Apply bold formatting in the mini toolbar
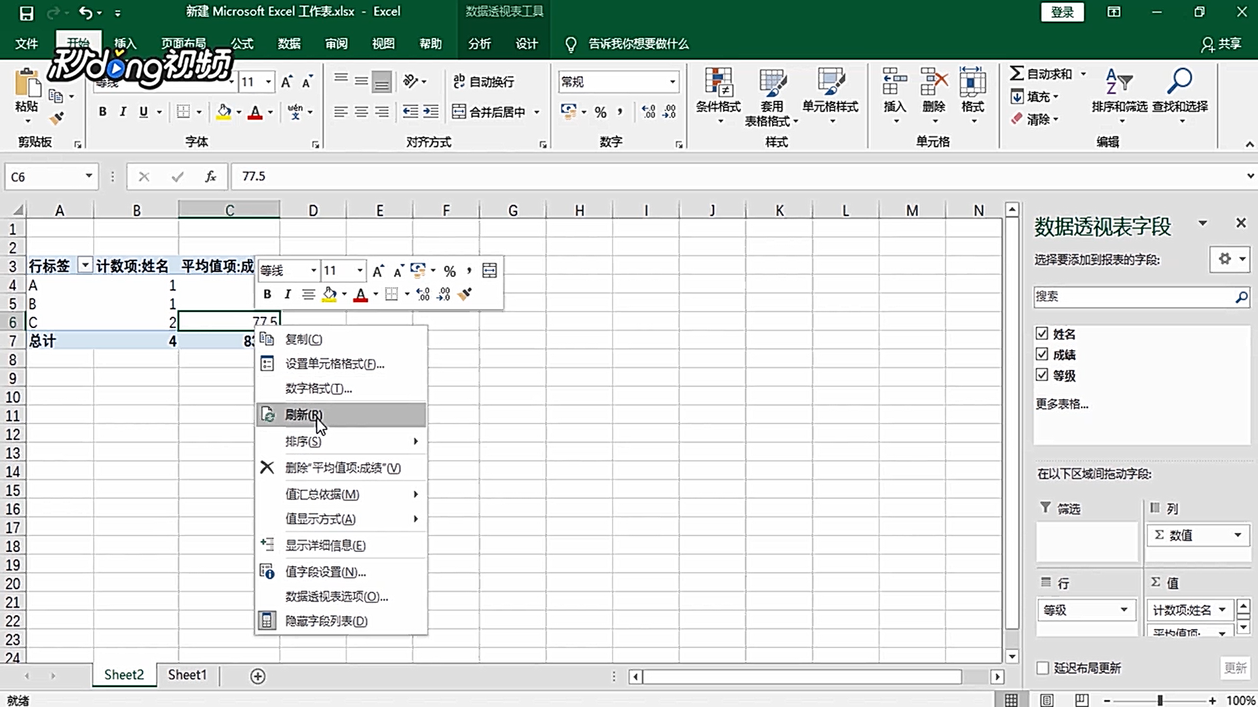This screenshot has width=1258, height=707. point(267,294)
